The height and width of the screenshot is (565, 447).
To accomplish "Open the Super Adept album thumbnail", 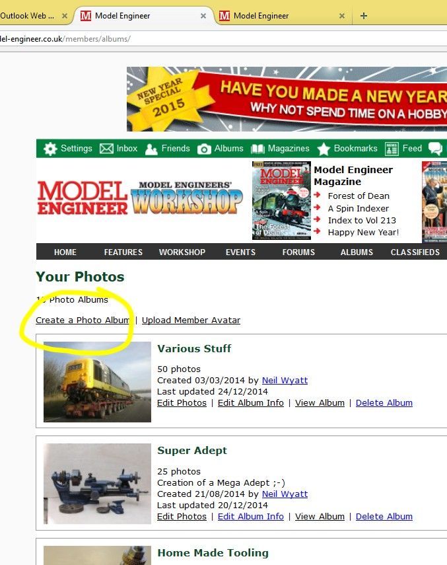I will tap(97, 484).
